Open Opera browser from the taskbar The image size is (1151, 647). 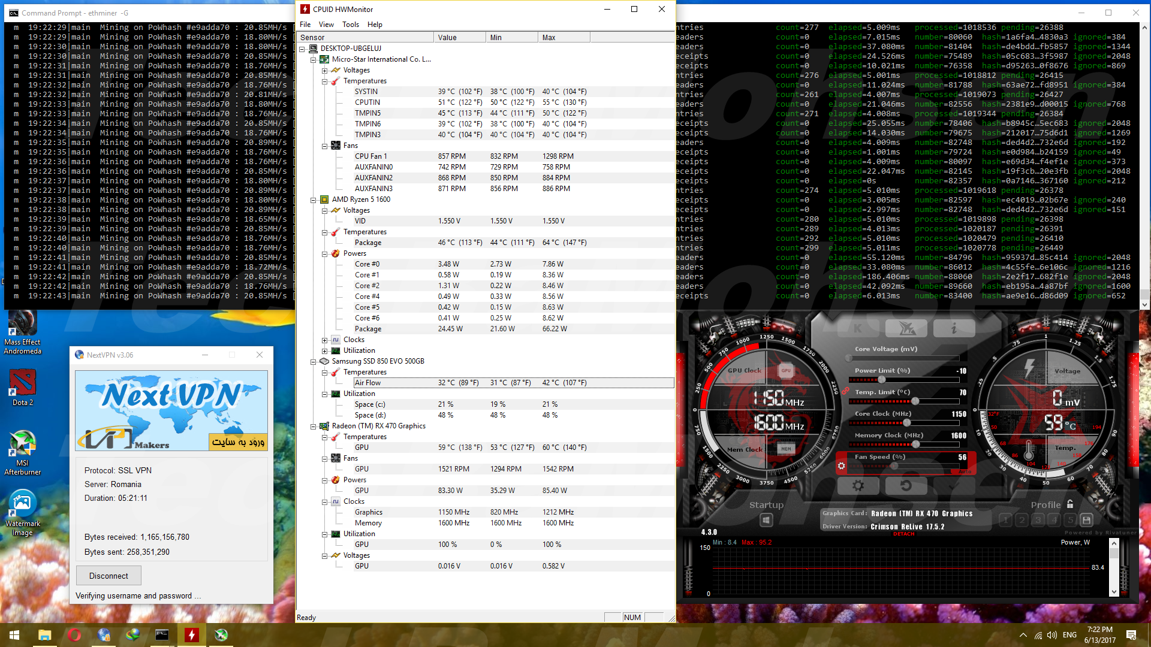74,635
